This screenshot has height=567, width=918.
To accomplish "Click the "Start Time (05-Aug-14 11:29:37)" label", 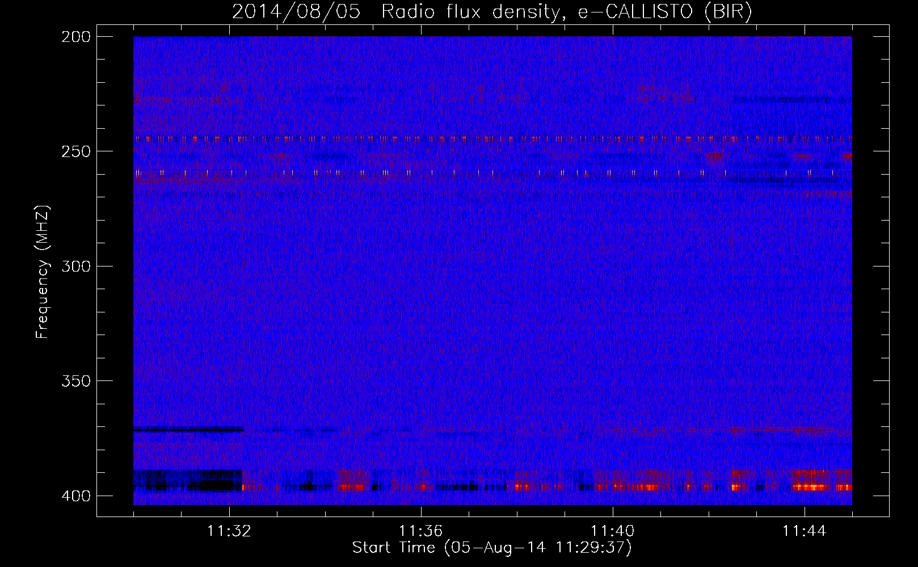I will tap(492, 548).
